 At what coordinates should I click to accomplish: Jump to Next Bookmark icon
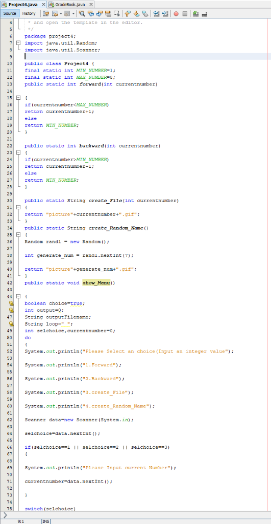[136, 13]
